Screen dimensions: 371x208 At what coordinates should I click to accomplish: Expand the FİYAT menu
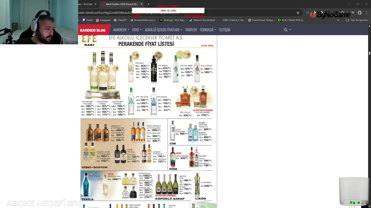[137, 30]
